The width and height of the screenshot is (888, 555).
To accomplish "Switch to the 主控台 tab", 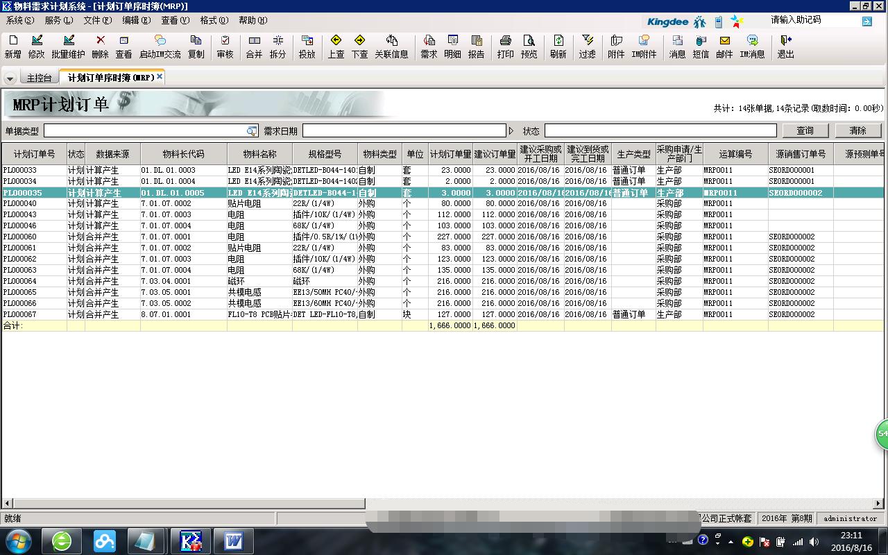I will 39,78.
